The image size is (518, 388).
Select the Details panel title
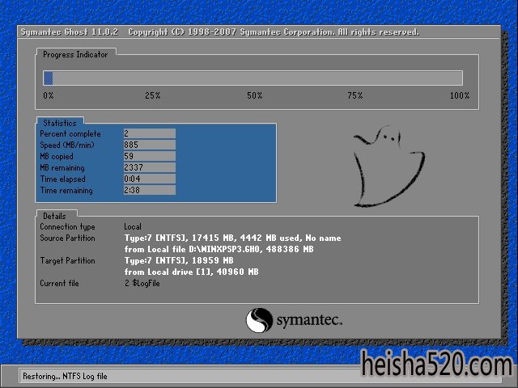tap(54, 216)
